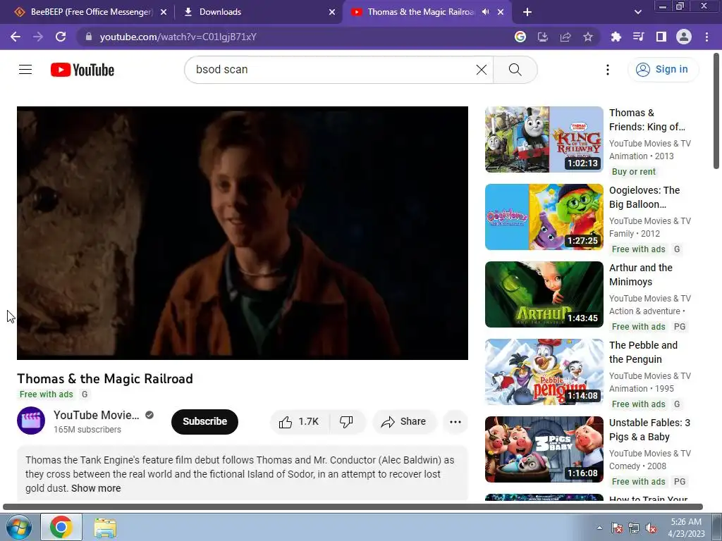Screen dimensions: 722x541
Task: Toggle the browser side panel
Action: click(x=661, y=37)
